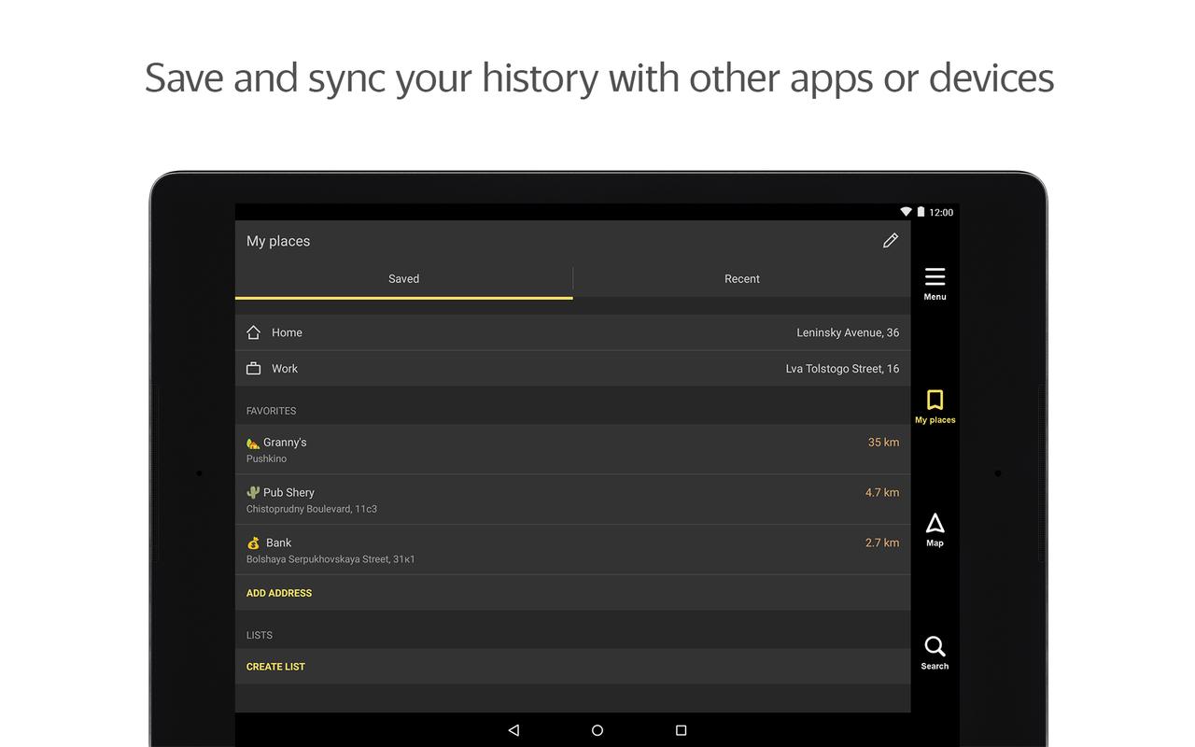Tap the battery status icon
The width and height of the screenshot is (1195, 747).
[921, 212]
